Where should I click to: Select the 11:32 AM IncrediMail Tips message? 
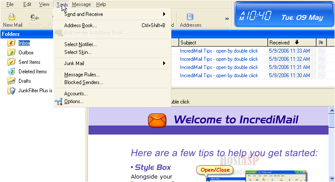coord(219,59)
